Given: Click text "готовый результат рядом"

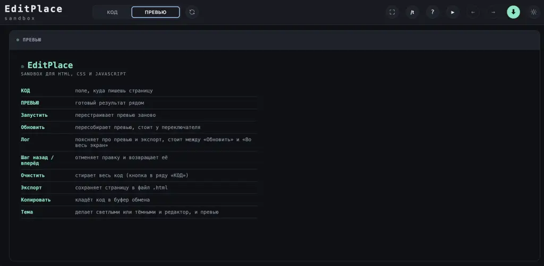Looking at the screenshot, I should pyautogui.click(x=109, y=103).
